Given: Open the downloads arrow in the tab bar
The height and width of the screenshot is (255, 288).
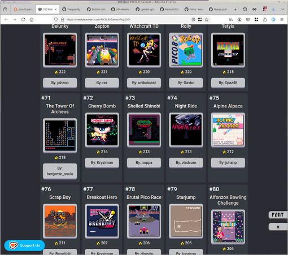Looking at the screenshot, I should (x=273, y=9).
